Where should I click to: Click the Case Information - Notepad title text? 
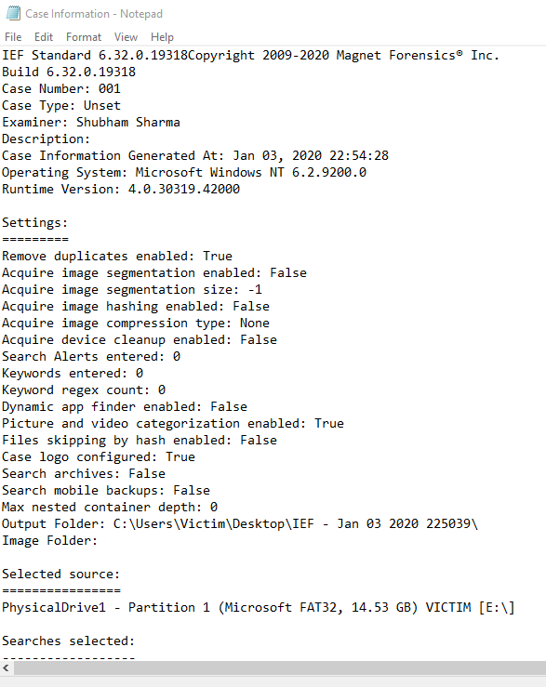94,14
